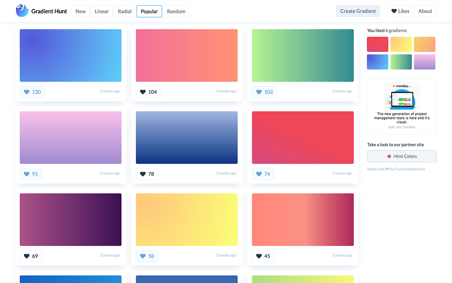Switch to the Random tab
This screenshot has width=452, height=283.
coord(176,11)
